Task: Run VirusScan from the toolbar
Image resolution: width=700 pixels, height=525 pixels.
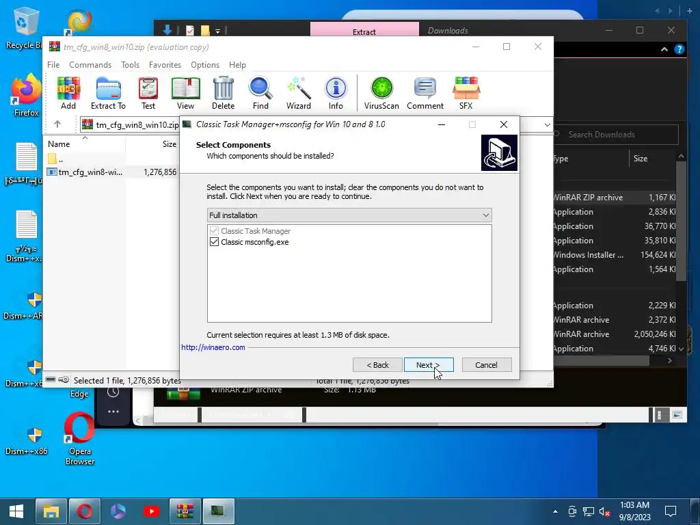Action: pos(381,93)
